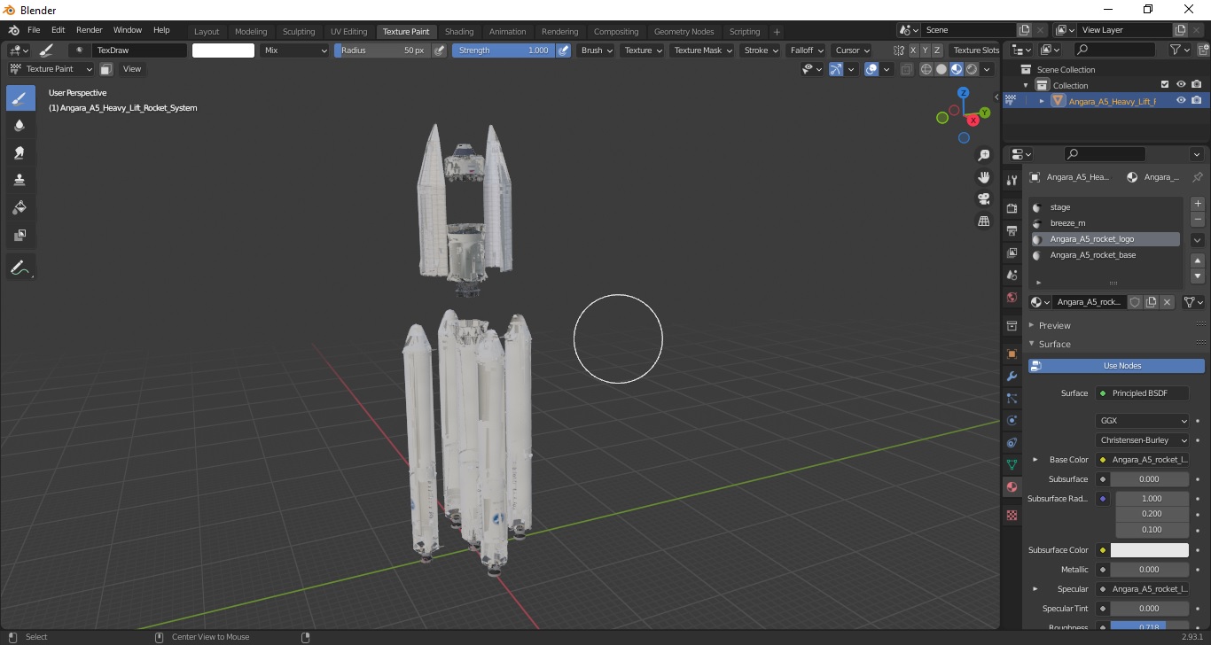Open the Particles properties tab

coord(1012,398)
